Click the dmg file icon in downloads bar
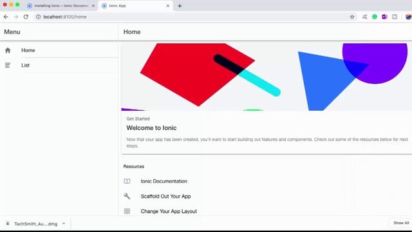 [x=8, y=224]
